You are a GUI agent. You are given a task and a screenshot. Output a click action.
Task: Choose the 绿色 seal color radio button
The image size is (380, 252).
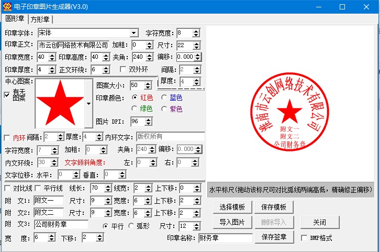click(x=135, y=109)
